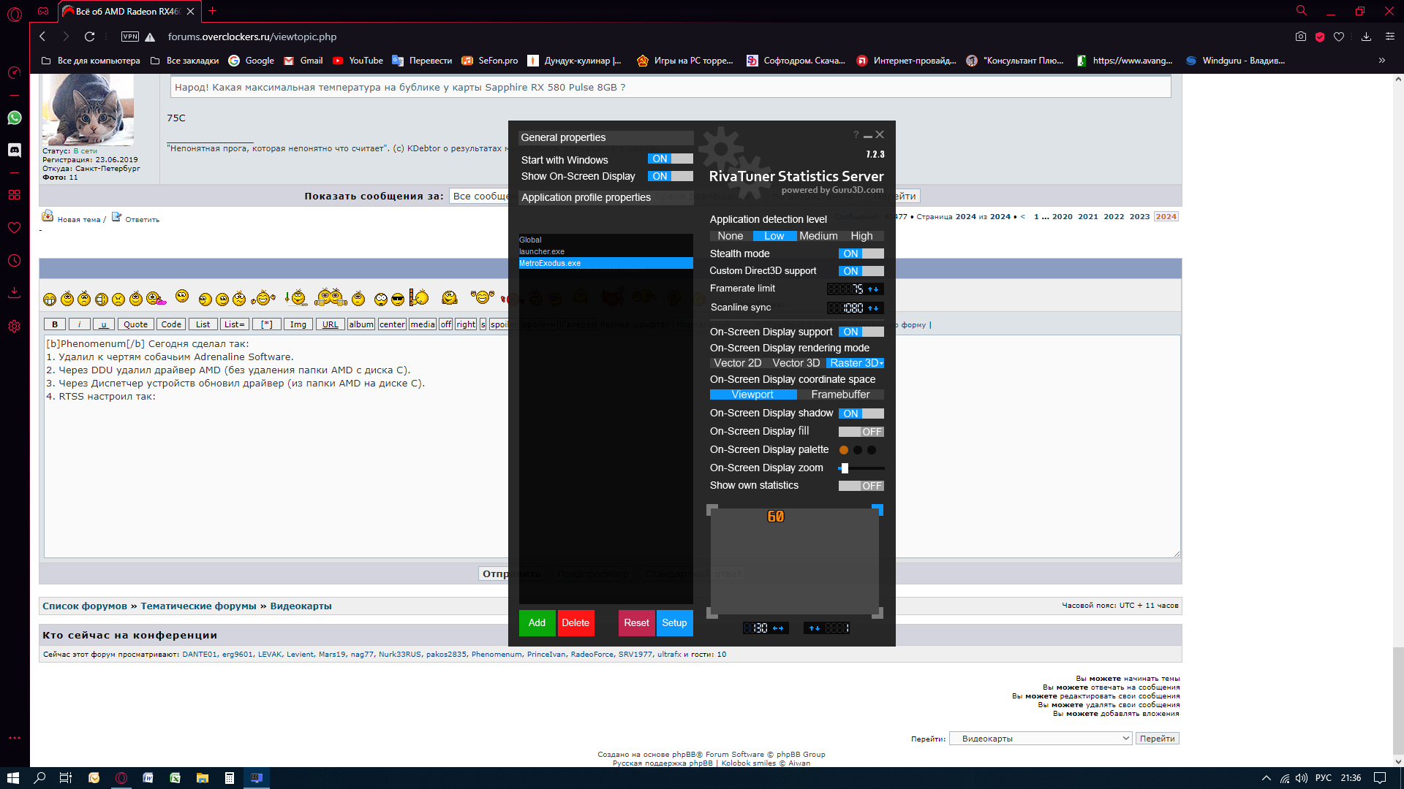Open the Видеокарты forum jump dropdown
1404x789 pixels.
1041,739
